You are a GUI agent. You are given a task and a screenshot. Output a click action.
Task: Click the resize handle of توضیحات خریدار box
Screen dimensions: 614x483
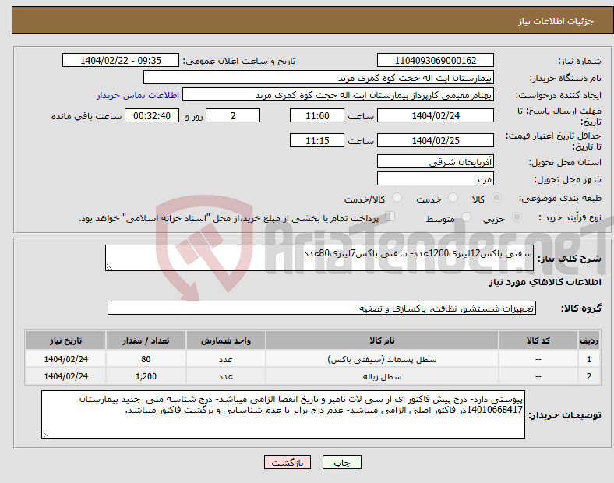point(45,434)
